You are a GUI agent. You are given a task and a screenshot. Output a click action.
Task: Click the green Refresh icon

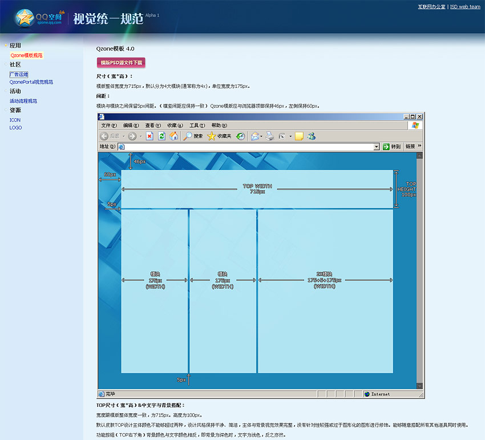[x=161, y=136]
